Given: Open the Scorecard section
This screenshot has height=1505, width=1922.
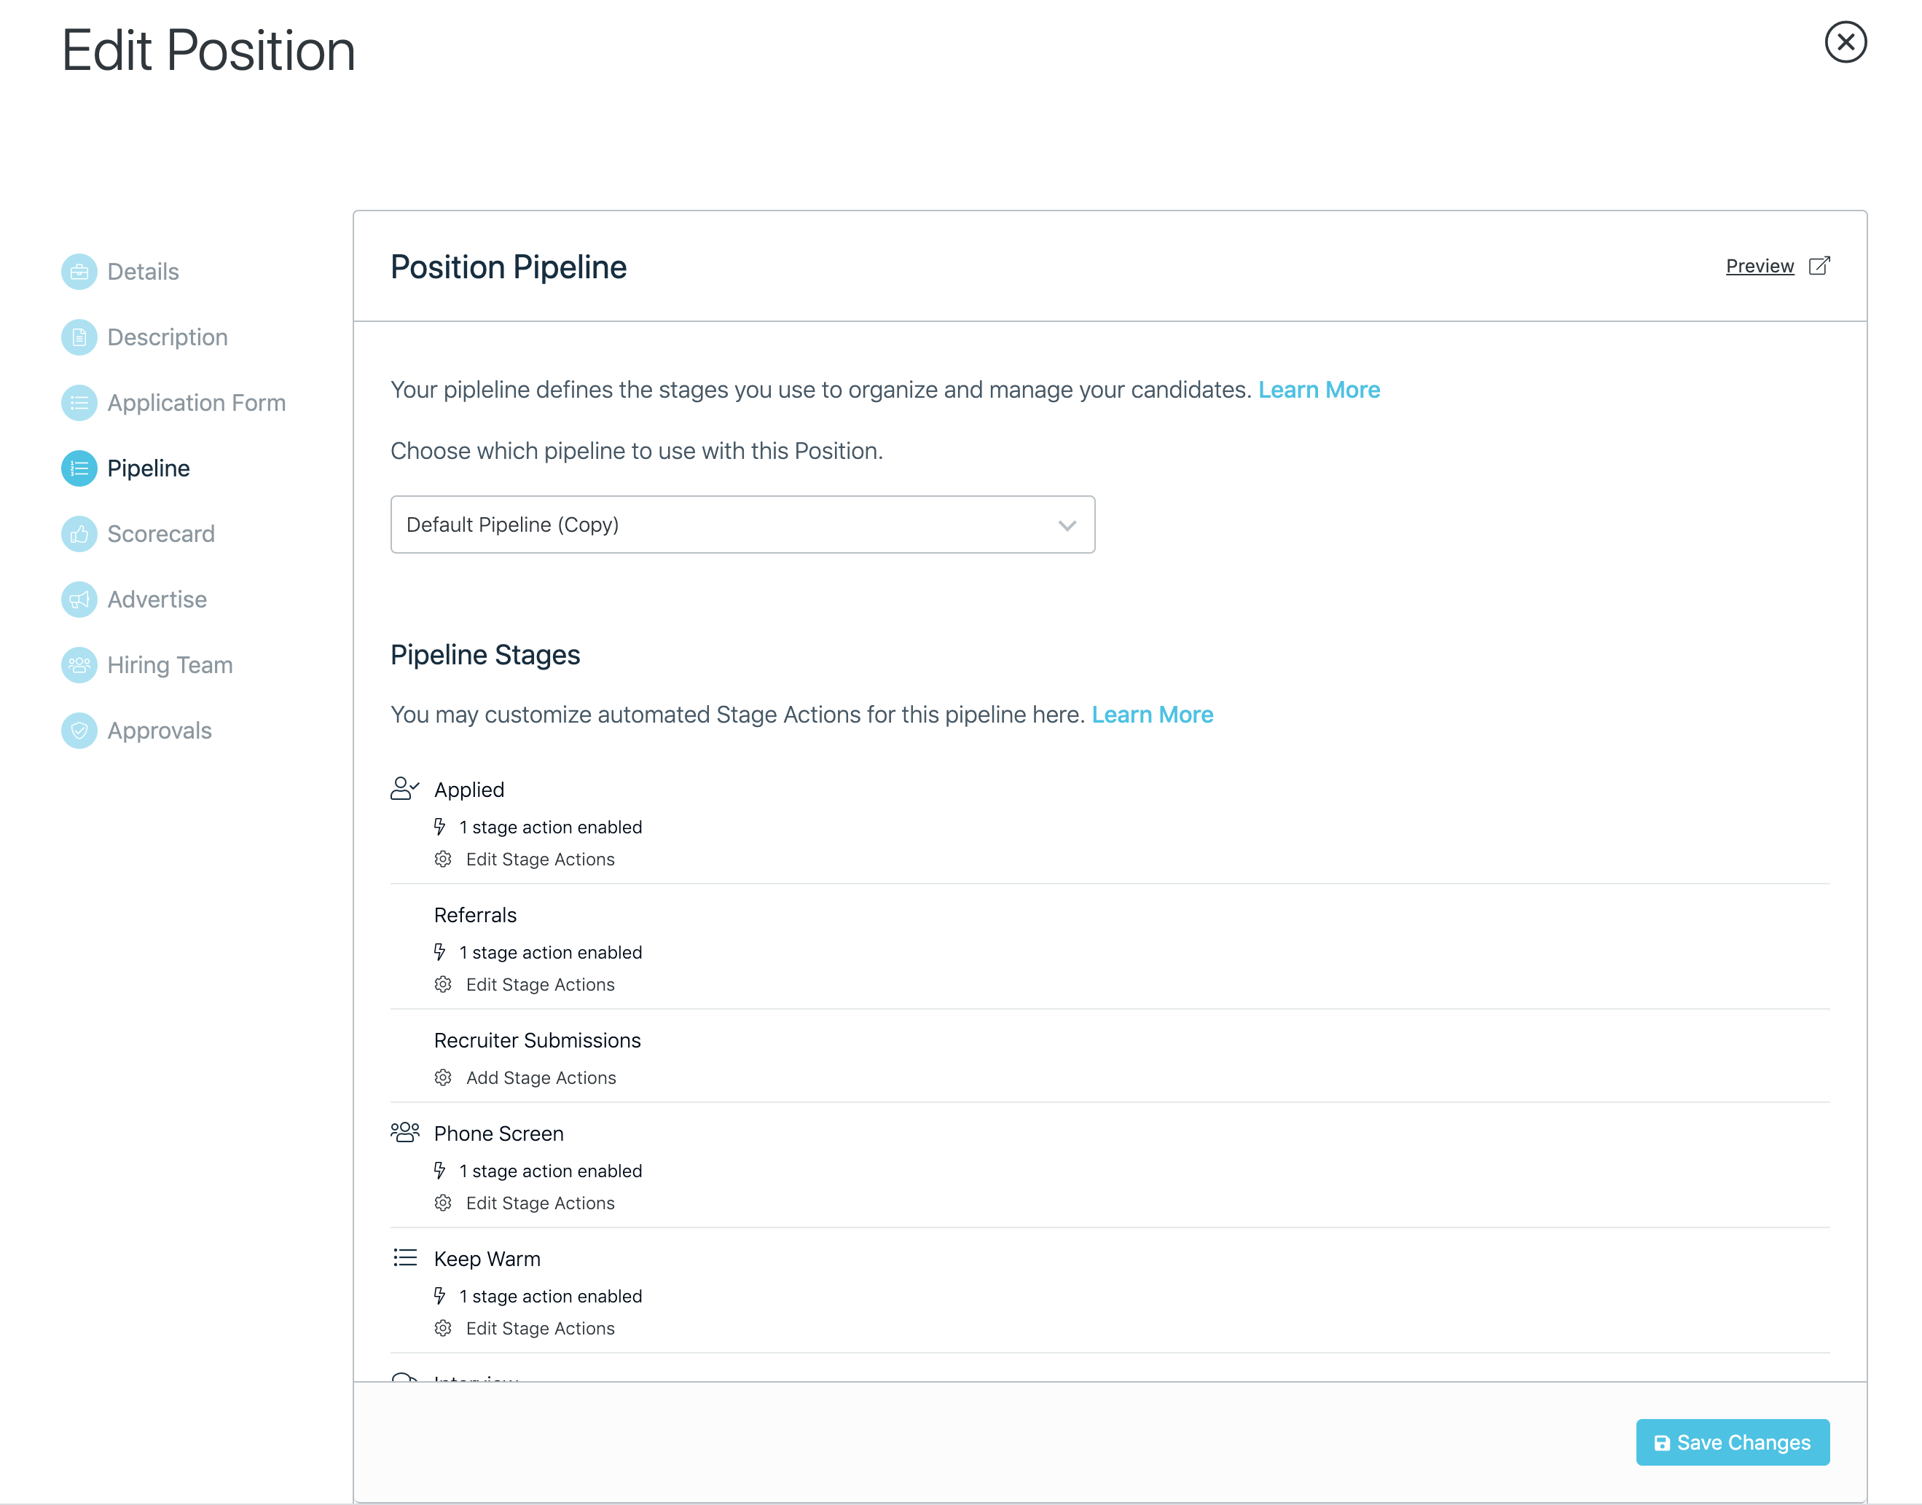Looking at the screenshot, I should [x=160, y=534].
